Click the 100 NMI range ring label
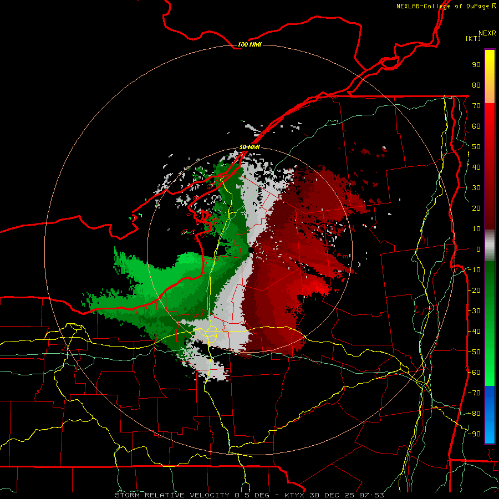This screenshot has height=499, width=499. pyautogui.click(x=249, y=44)
